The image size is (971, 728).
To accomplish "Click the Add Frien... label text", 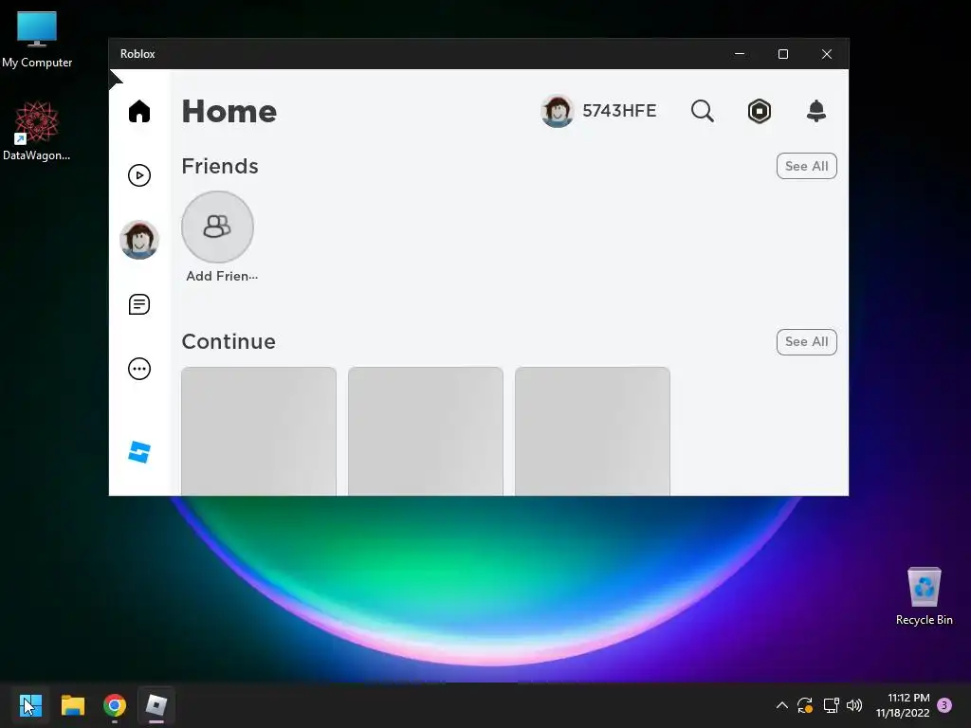I will [x=222, y=276].
